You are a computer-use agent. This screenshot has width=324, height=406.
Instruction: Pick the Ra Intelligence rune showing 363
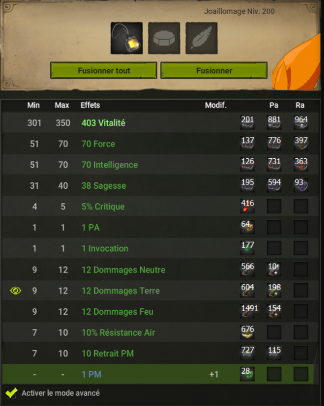(301, 165)
